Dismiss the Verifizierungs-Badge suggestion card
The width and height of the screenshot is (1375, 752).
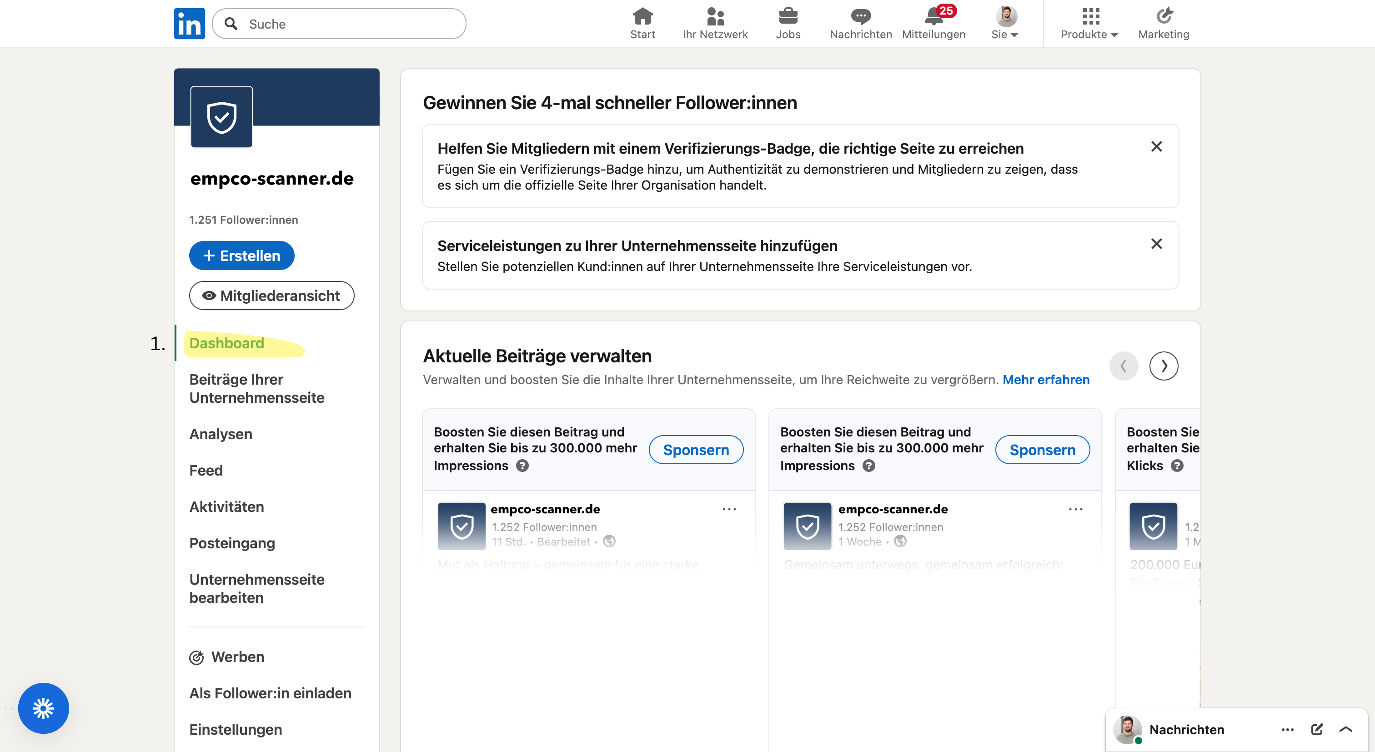(1156, 146)
